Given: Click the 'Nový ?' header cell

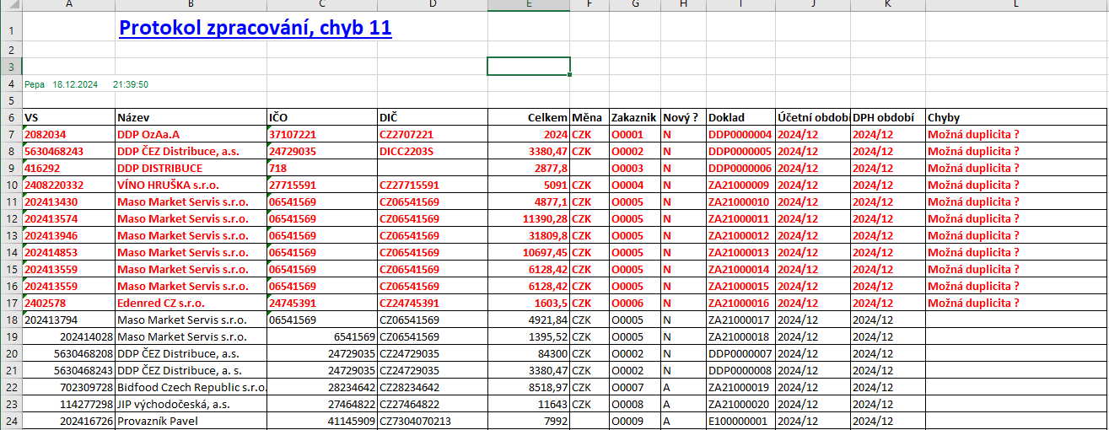Looking at the screenshot, I should (x=683, y=117).
